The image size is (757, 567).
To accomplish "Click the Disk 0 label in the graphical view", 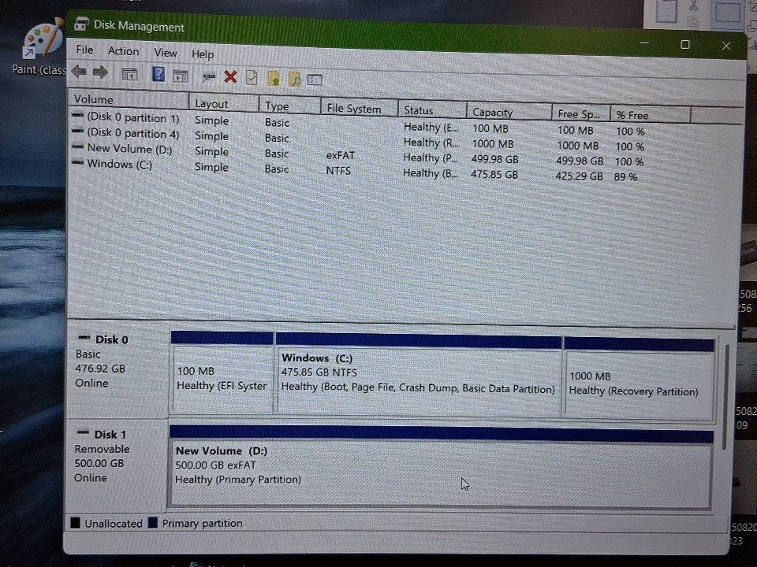I will tap(111, 339).
